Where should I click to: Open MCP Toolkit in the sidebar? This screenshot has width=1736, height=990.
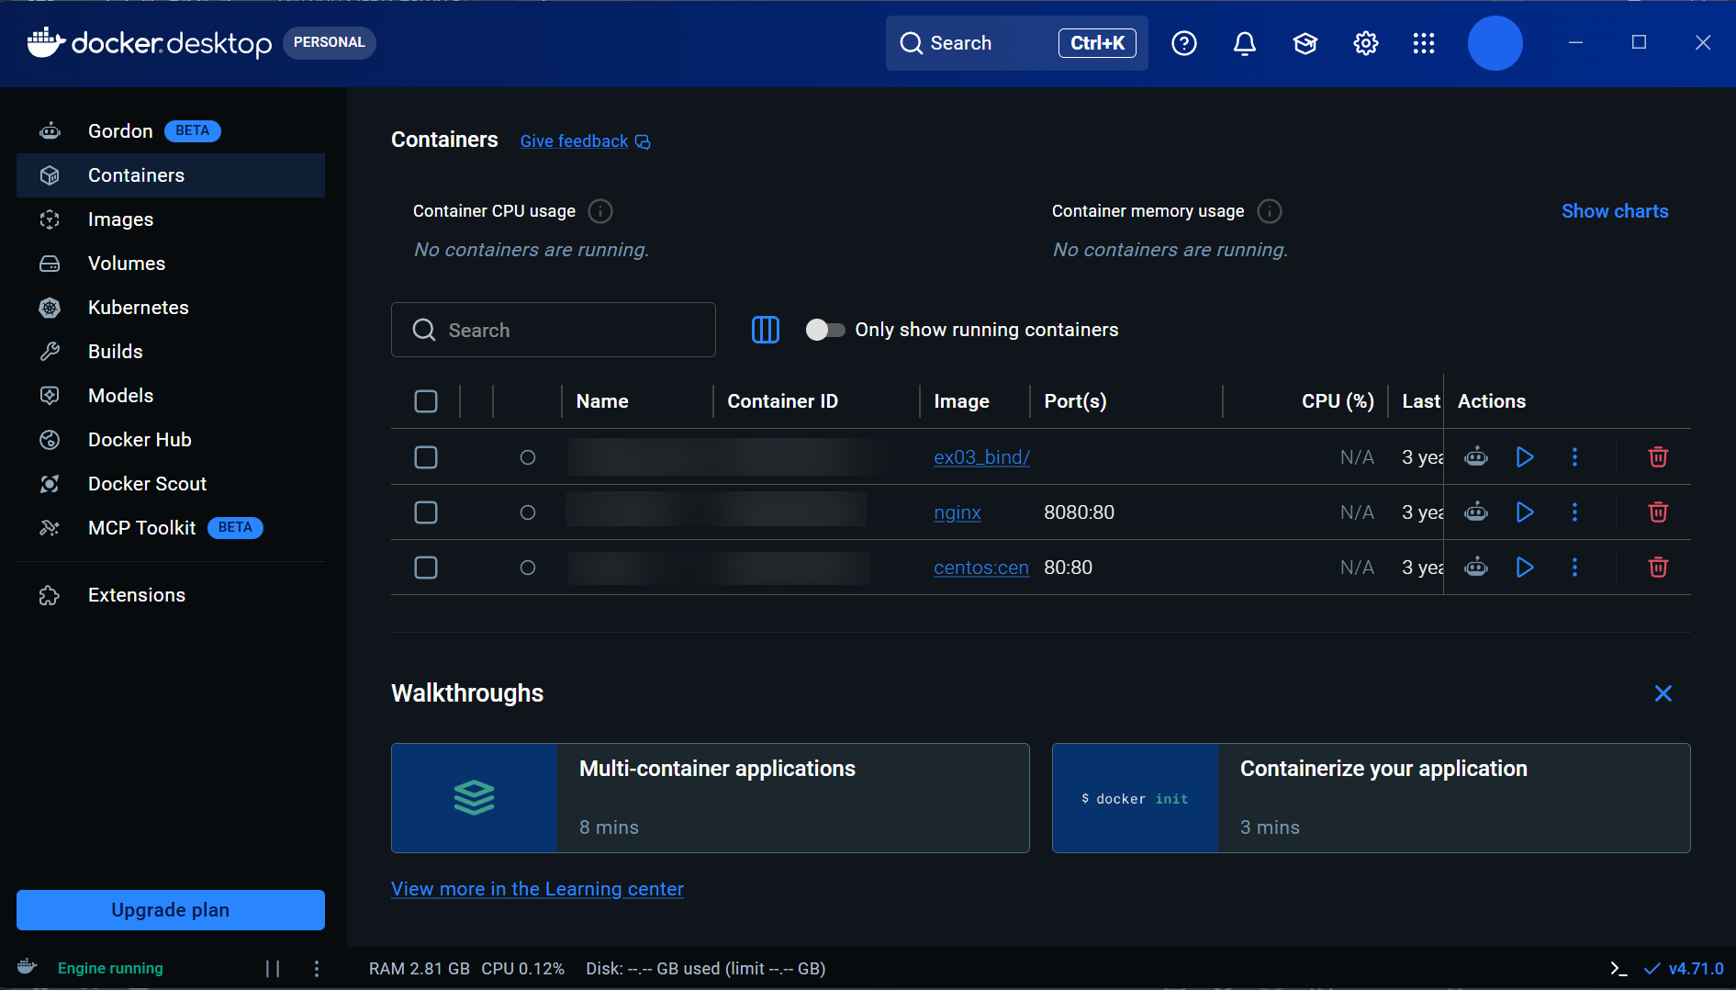click(x=171, y=528)
